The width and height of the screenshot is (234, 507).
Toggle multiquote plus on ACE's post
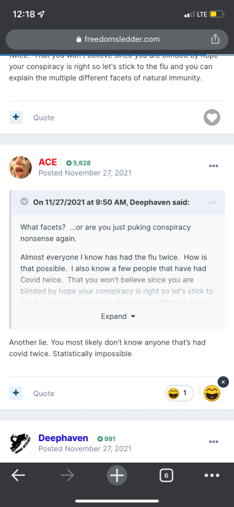click(16, 393)
